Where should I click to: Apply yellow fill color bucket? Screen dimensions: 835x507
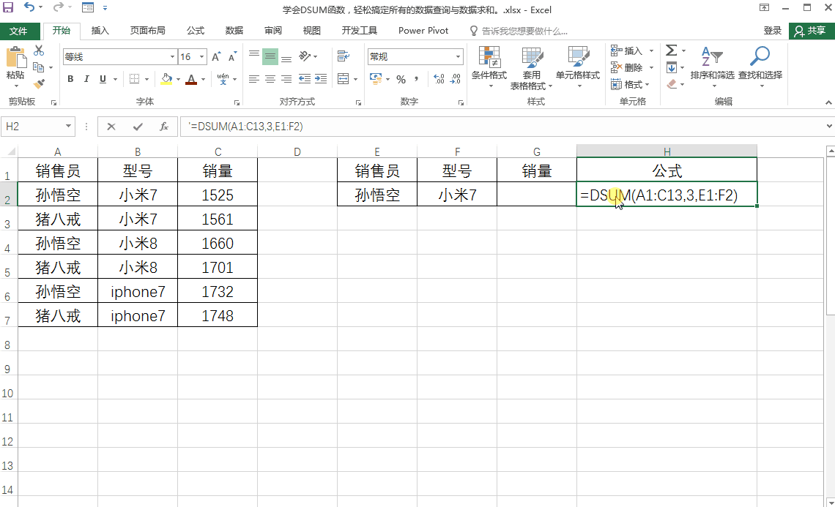click(167, 79)
